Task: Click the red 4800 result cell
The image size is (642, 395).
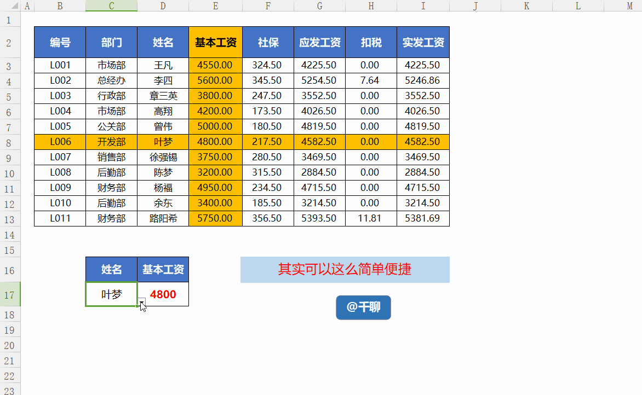Action: click(x=163, y=294)
